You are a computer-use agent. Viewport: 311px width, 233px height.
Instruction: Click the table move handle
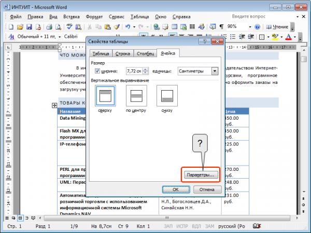[x=54, y=106]
